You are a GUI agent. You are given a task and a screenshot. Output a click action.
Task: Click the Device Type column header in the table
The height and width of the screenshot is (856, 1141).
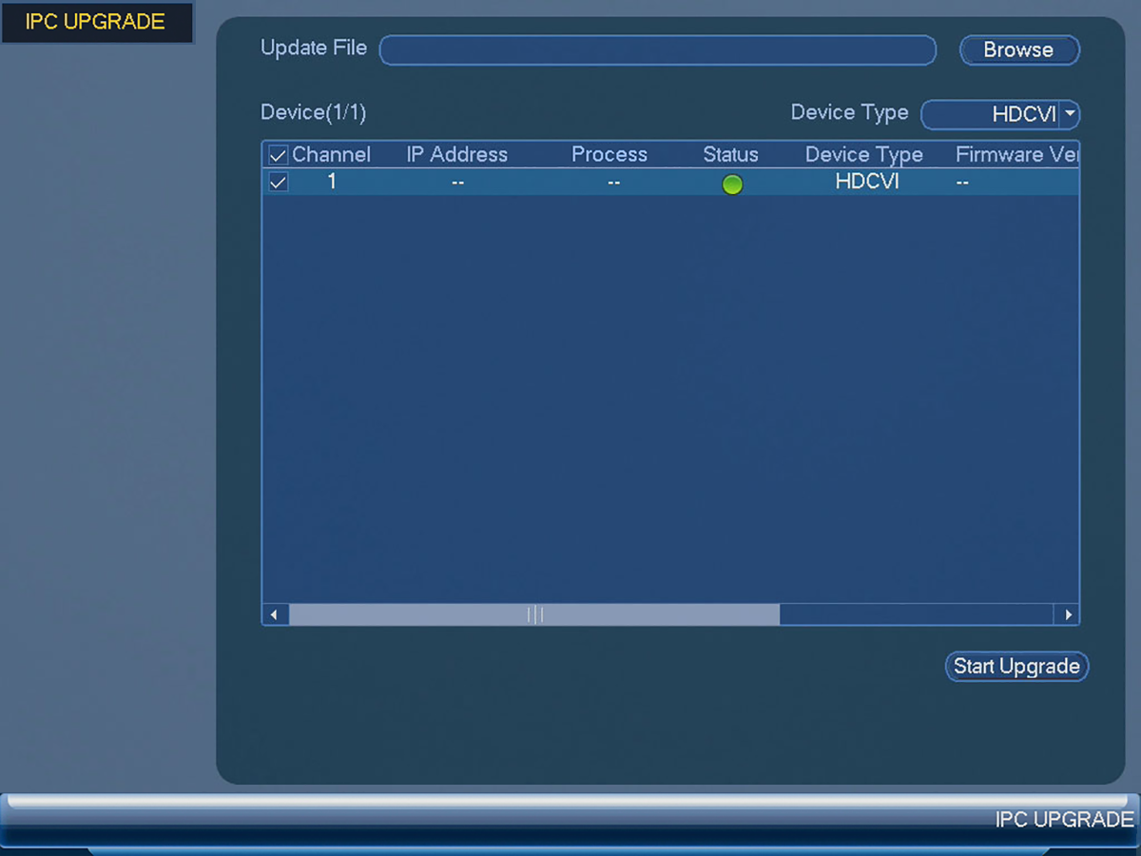pyautogui.click(x=864, y=155)
